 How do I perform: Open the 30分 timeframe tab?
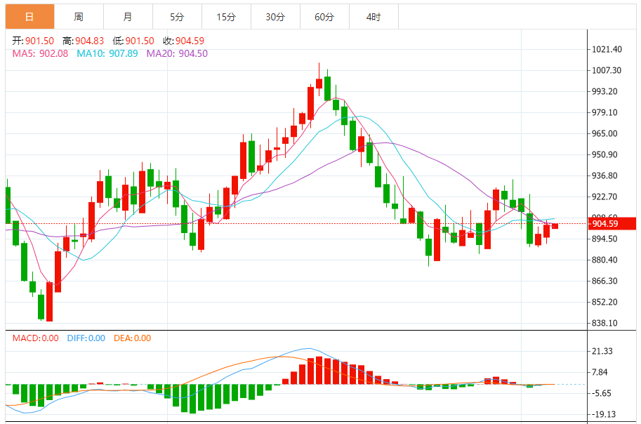click(x=275, y=17)
